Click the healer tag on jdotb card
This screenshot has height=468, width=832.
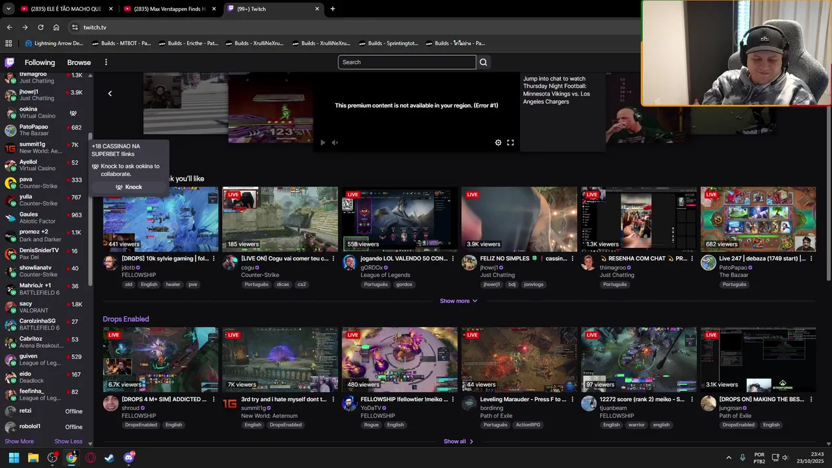click(173, 285)
